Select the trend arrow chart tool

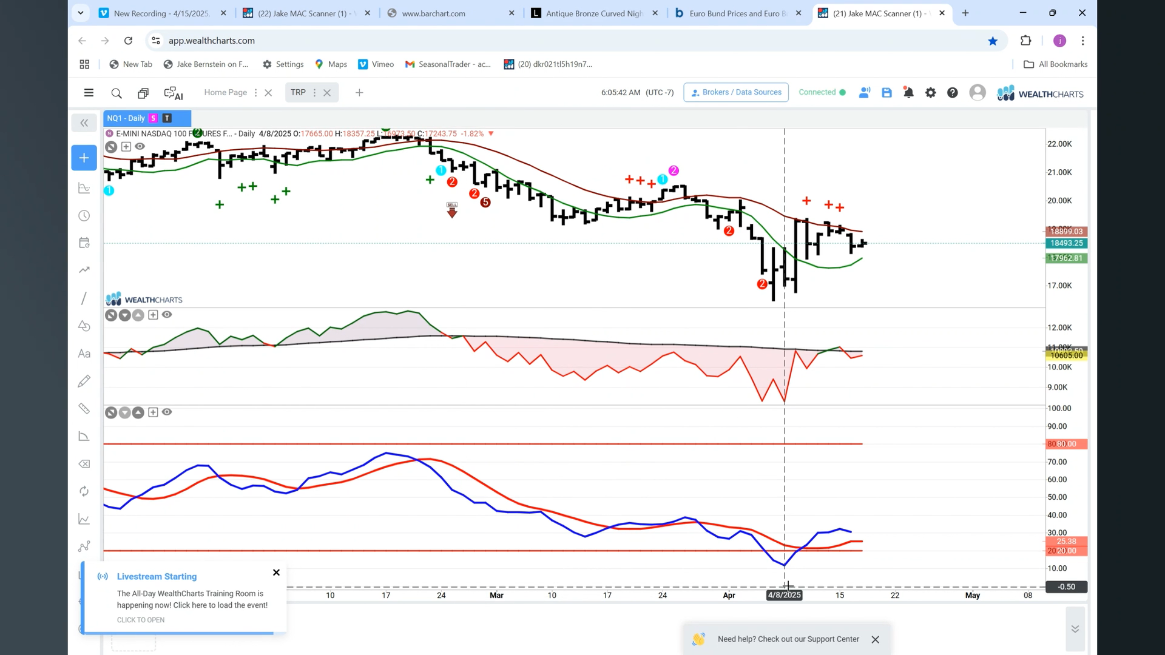84,270
